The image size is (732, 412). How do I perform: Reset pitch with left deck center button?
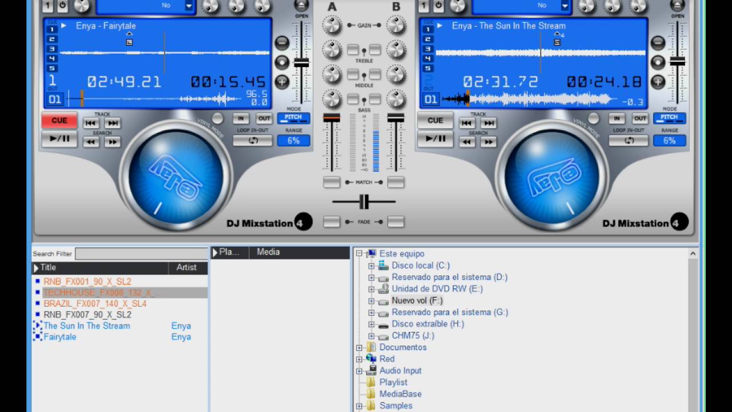(x=282, y=62)
